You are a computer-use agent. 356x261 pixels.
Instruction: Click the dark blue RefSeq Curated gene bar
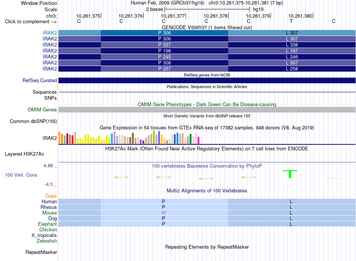click(x=207, y=80)
